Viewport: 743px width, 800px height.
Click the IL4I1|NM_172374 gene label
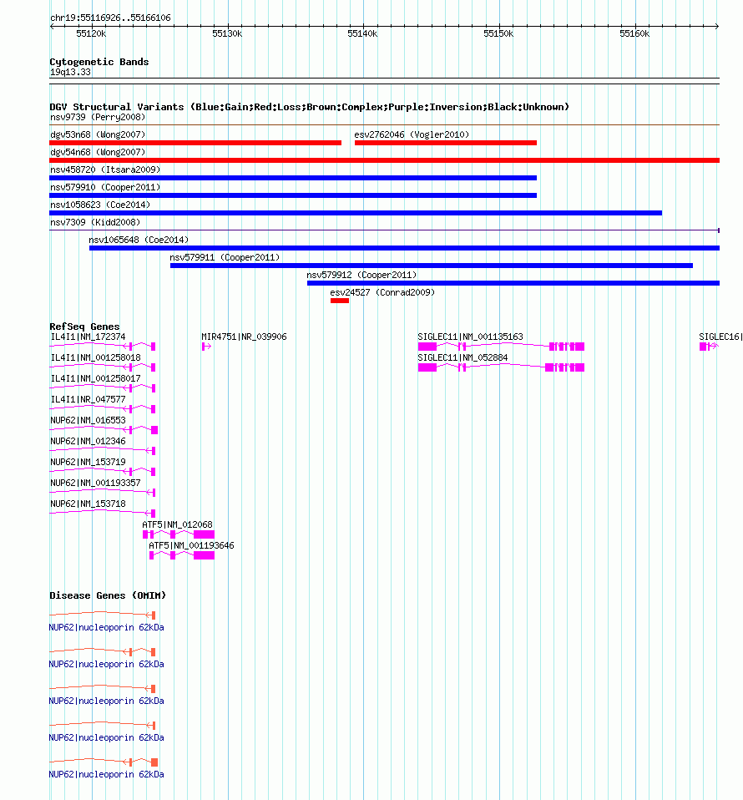88,337
